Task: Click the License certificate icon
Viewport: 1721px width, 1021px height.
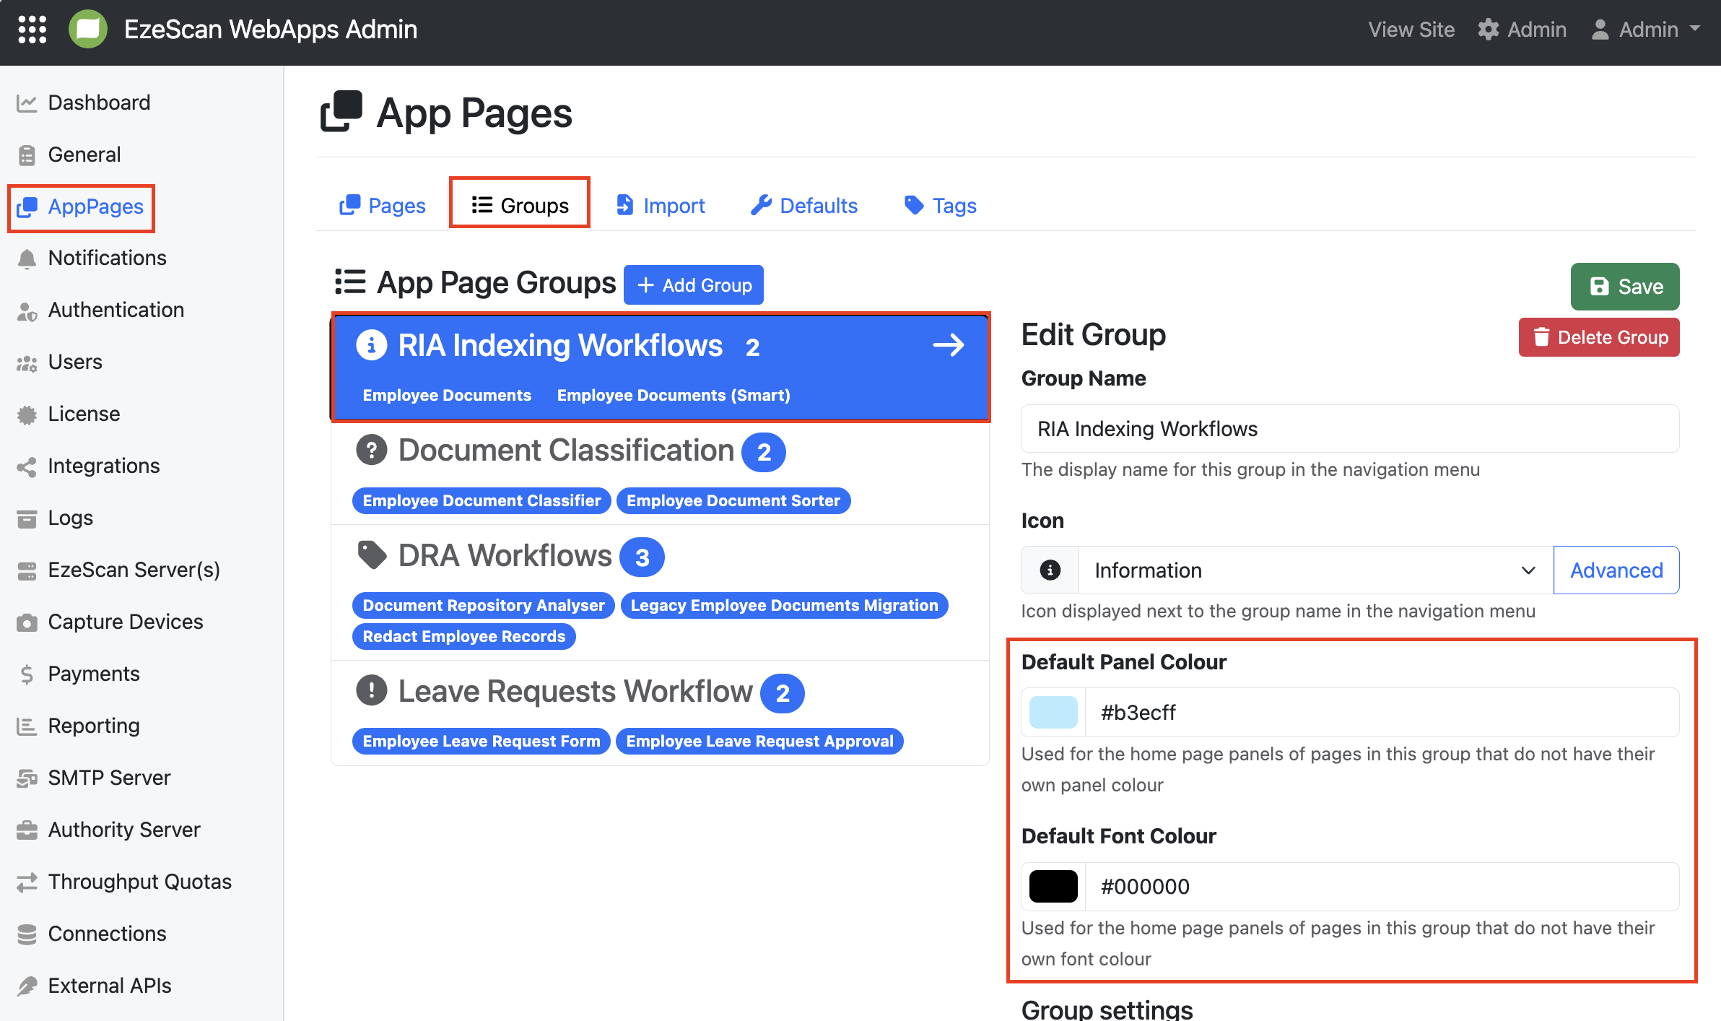Action: click(x=27, y=414)
